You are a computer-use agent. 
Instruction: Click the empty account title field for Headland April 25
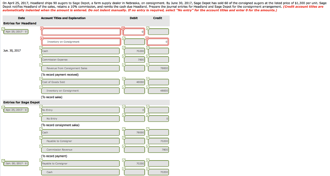(x=81, y=32)
